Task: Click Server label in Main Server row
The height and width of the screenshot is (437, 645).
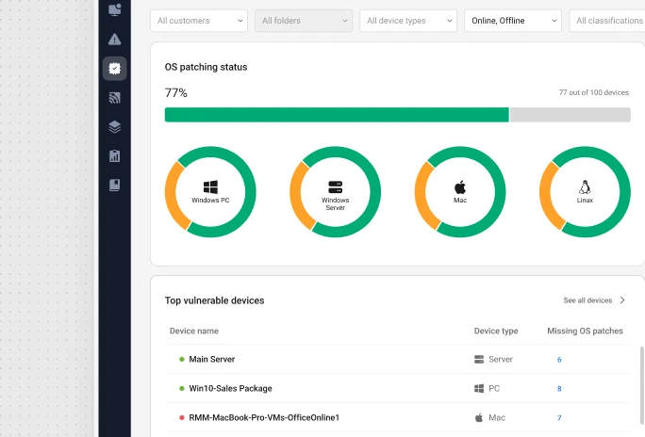Action: [x=501, y=360]
